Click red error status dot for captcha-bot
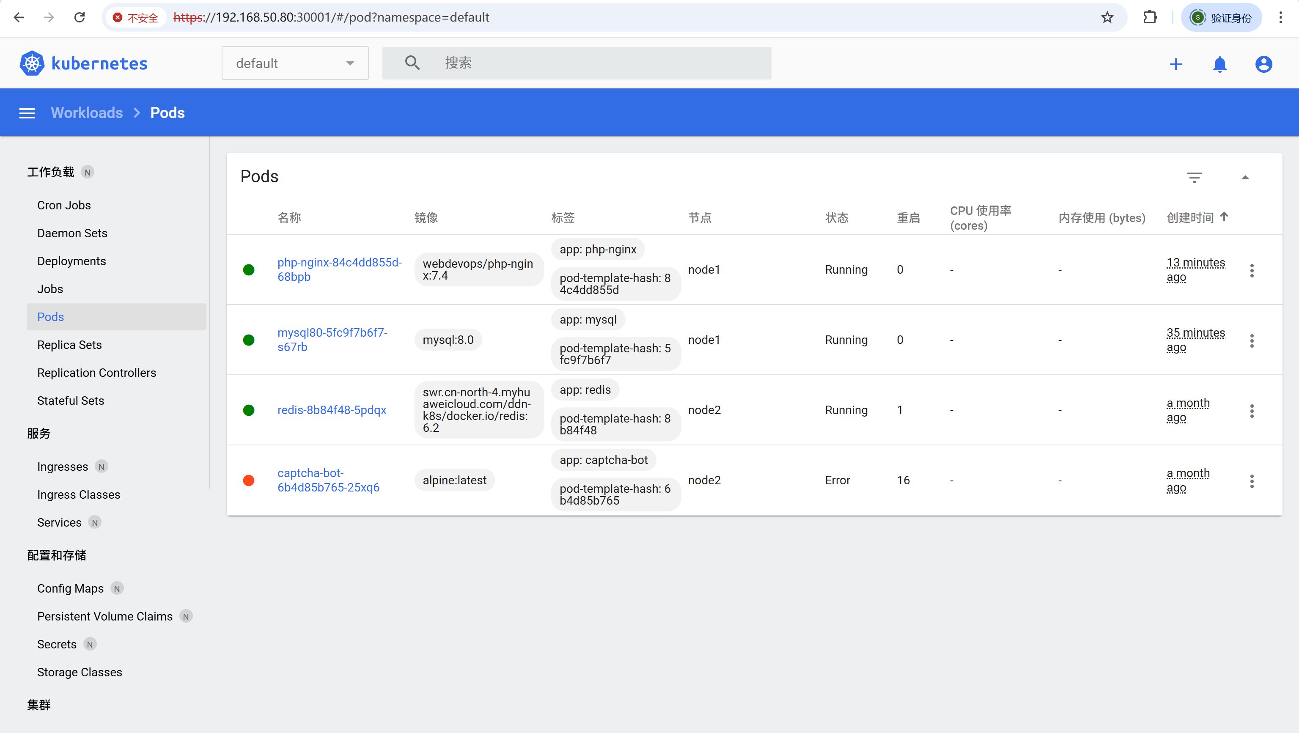This screenshot has height=733, width=1299. click(249, 480)
